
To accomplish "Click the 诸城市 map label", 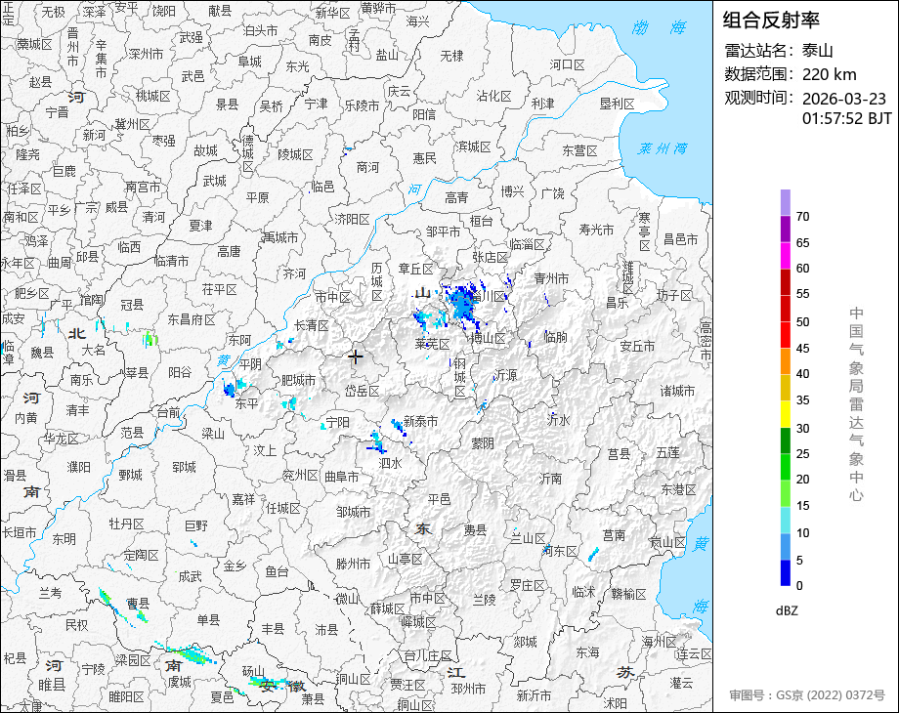I will click(x=677, y=392).
